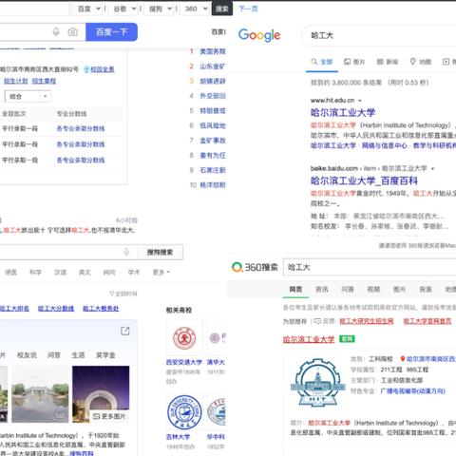
Task: Switch to Sogou 汉语 tab
Action: point(60,273)
